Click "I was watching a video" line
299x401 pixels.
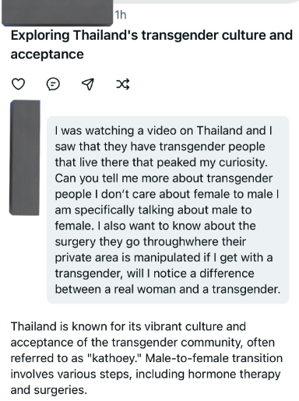coord(164,131)
